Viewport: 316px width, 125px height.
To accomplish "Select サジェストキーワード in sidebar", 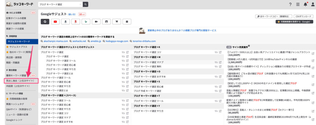I will [22, 42].
